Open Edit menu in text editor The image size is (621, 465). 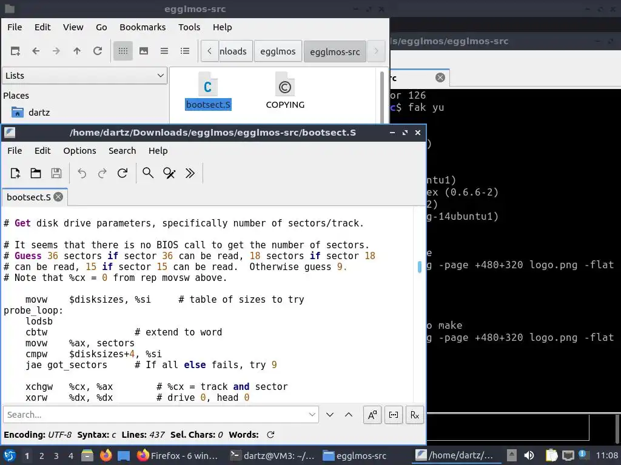pos(42,151)
